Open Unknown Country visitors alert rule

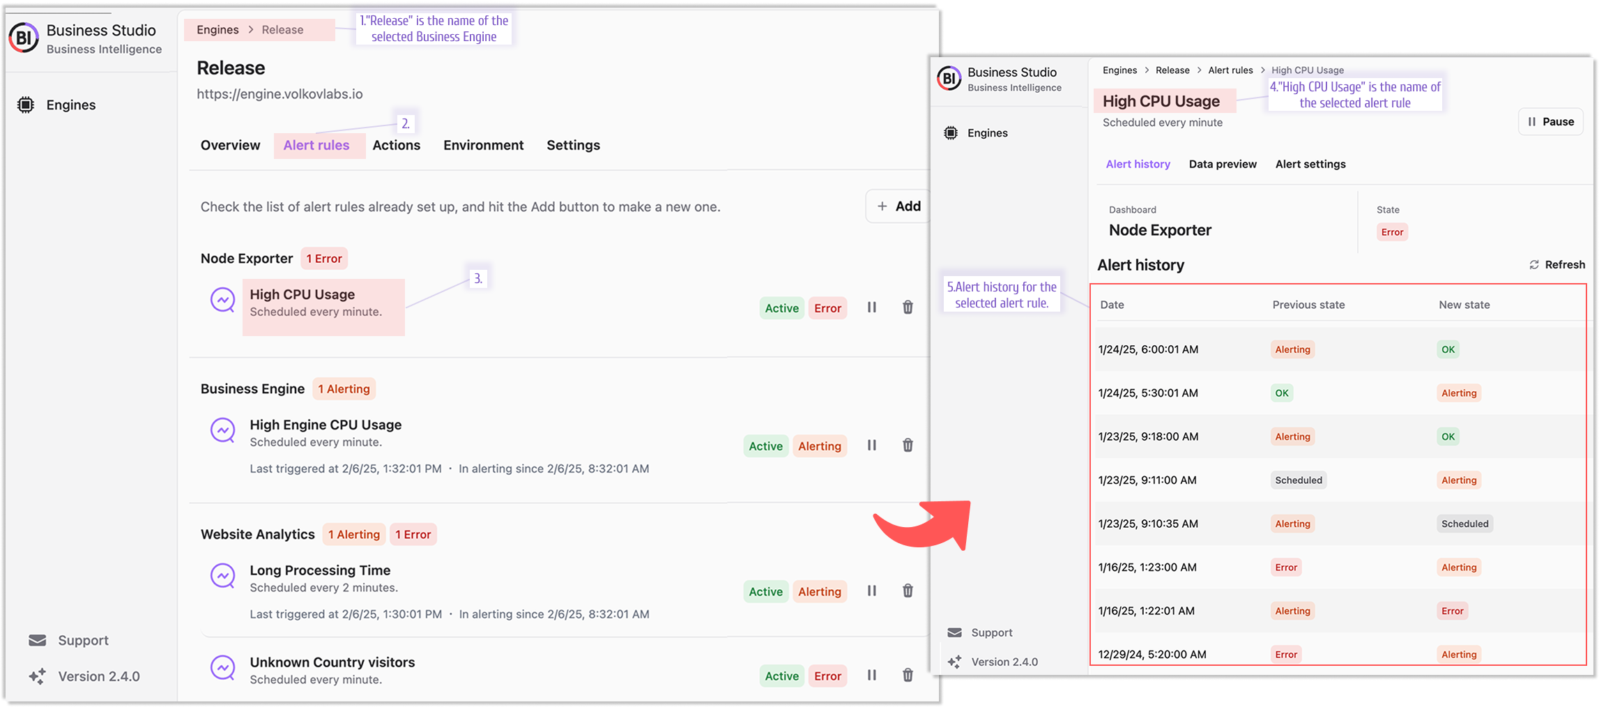click(332, 662)
